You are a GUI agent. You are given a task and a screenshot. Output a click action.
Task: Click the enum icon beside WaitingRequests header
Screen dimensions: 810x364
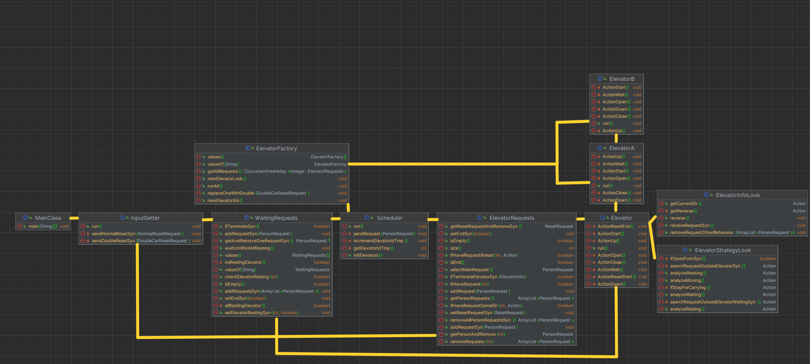click(x=246, y=217)
